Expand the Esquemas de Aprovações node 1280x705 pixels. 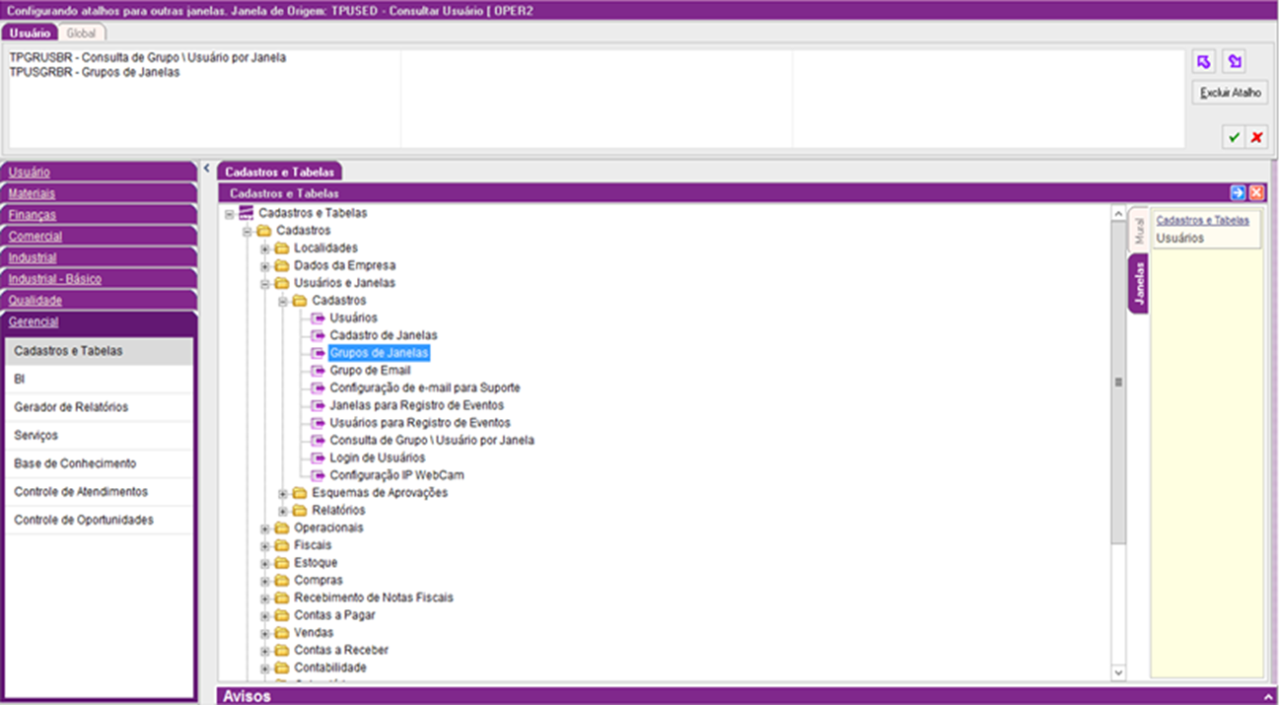point(283,493)
